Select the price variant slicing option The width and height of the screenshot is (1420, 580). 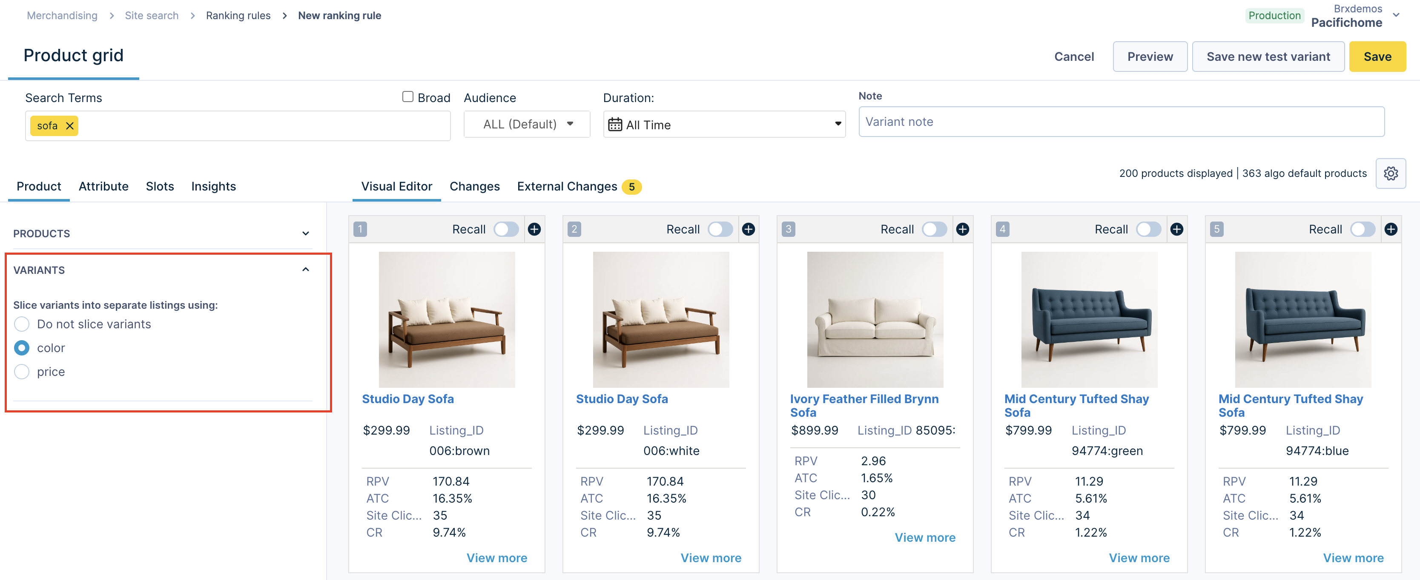(x=21, y=372)
